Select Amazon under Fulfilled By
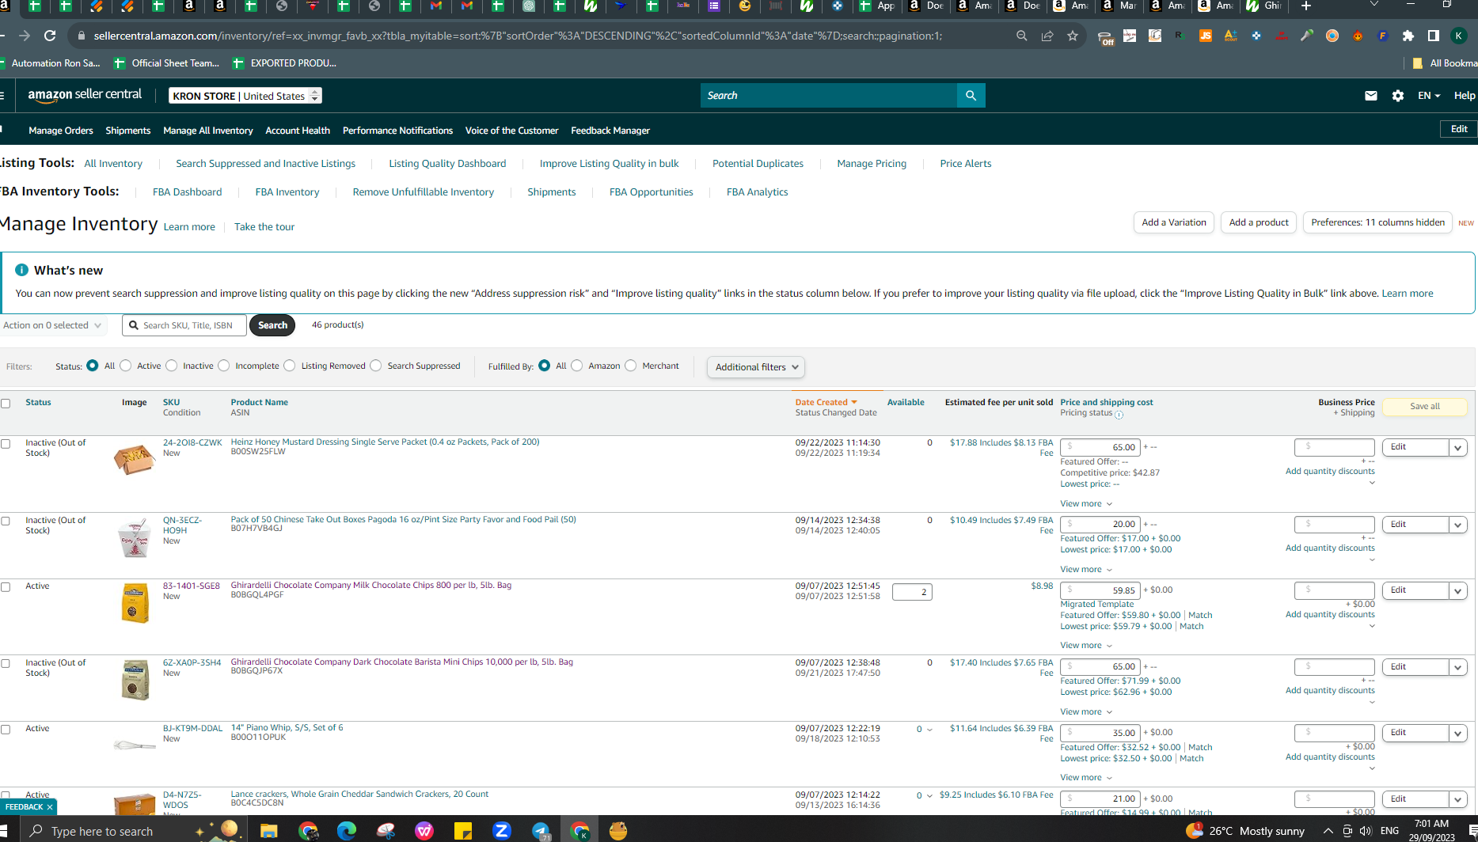Image resolution: width=1478 pixels, height=842 pixels. tap(577, 366)
